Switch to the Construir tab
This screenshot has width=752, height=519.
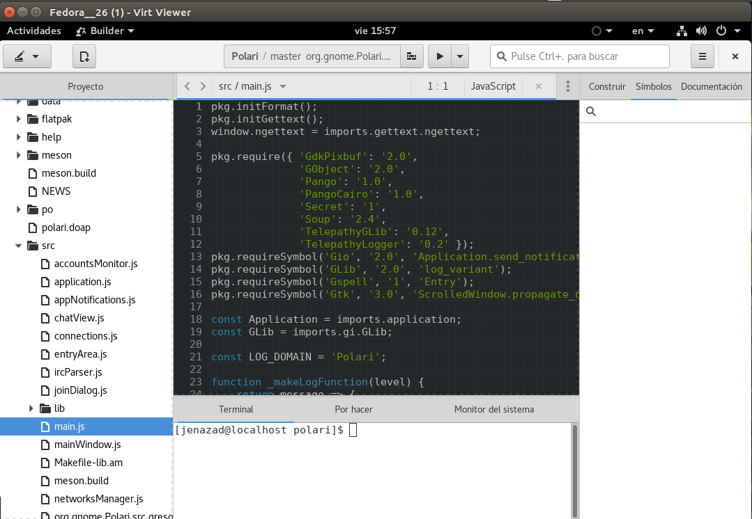click(607, 87)
